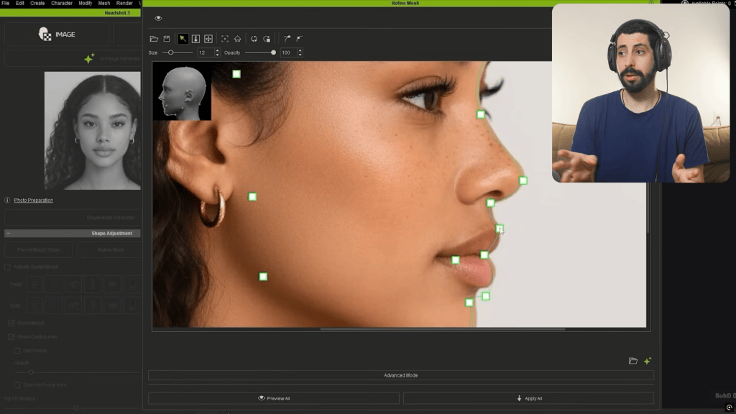
Task: Click the Refine Mesh button in left panel
Action: [111, 249]
